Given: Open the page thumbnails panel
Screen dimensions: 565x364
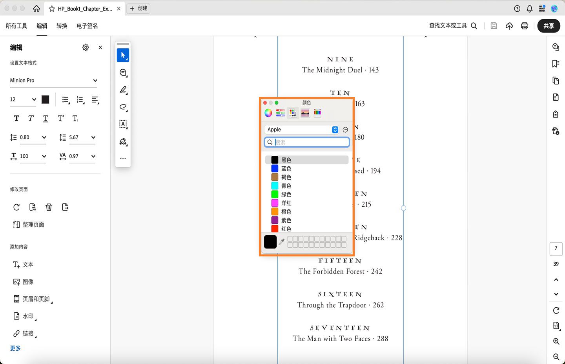Looking at the screenshot, I should [x=556, y=81].
